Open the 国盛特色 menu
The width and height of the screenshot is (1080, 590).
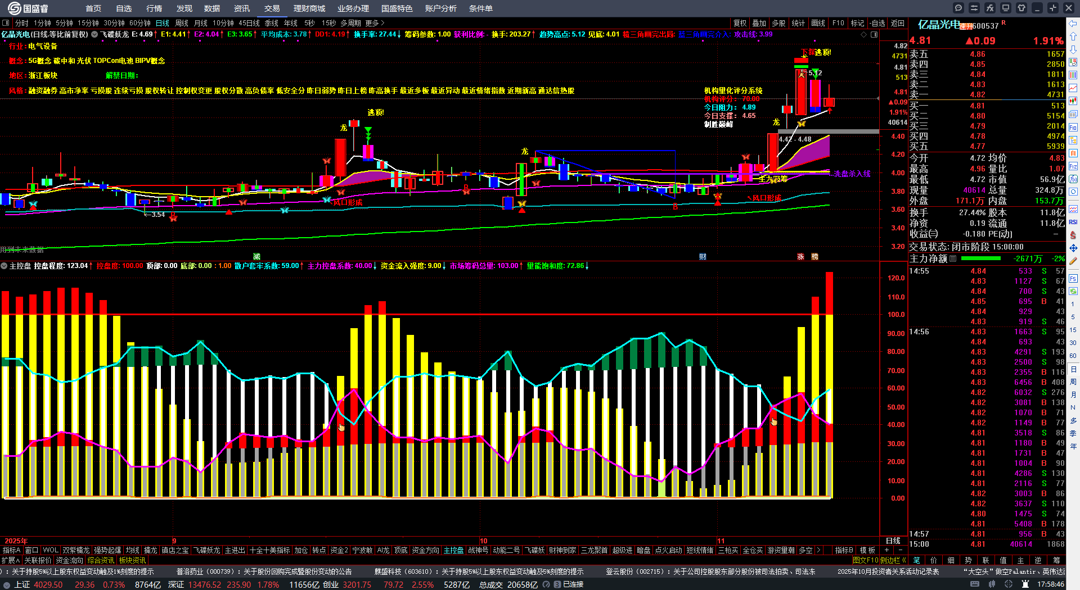coord(397,8)
